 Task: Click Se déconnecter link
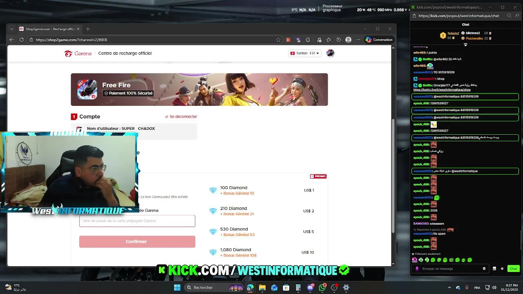[181, 116]
